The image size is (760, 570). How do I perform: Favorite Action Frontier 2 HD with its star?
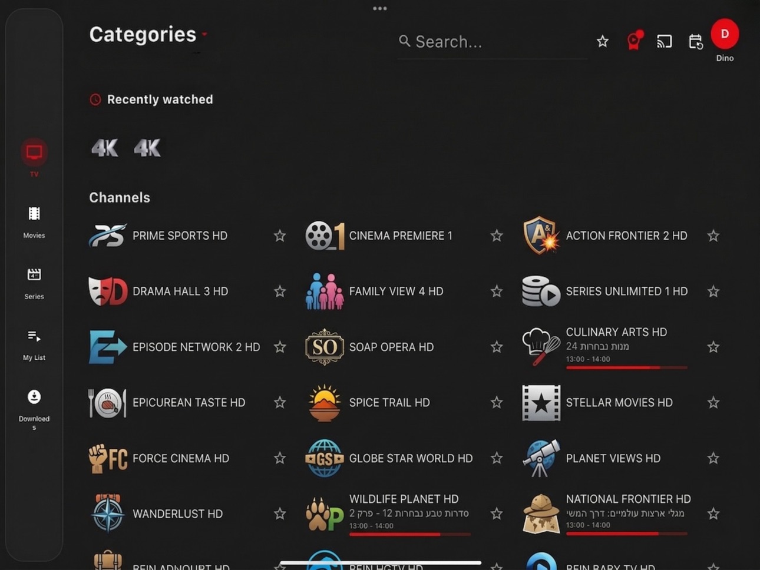point(713,236)
